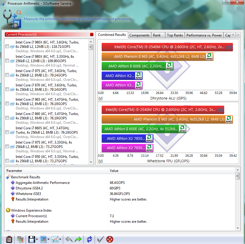Check the Core i7 975 73.27GOPS processor
The height and width of the screenshot is (244, 245).
(x=7, y=146)
